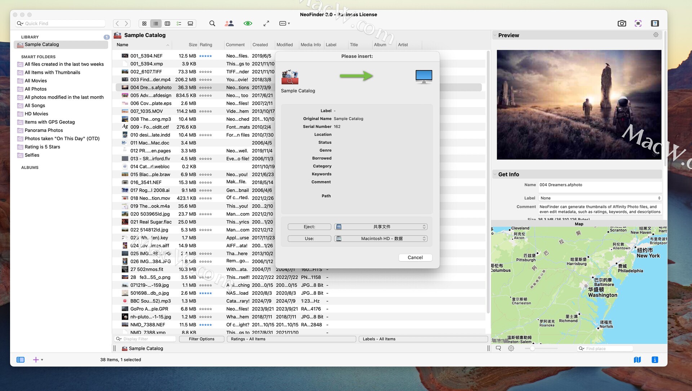Collapse the Get Info section

click(495, 174)
